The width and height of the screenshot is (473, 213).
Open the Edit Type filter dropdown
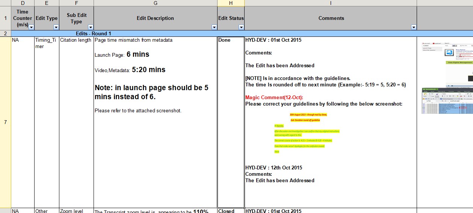[56, 27]
